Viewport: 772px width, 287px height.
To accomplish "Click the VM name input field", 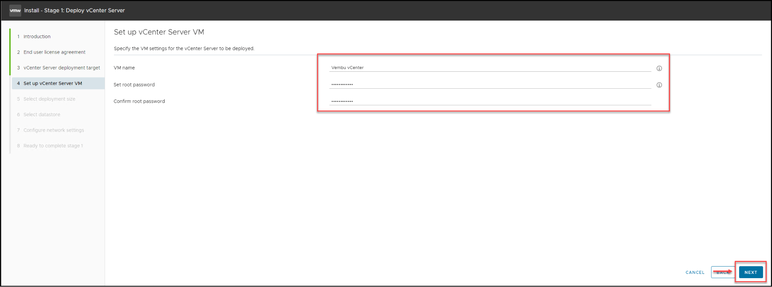I will (490, 68).
